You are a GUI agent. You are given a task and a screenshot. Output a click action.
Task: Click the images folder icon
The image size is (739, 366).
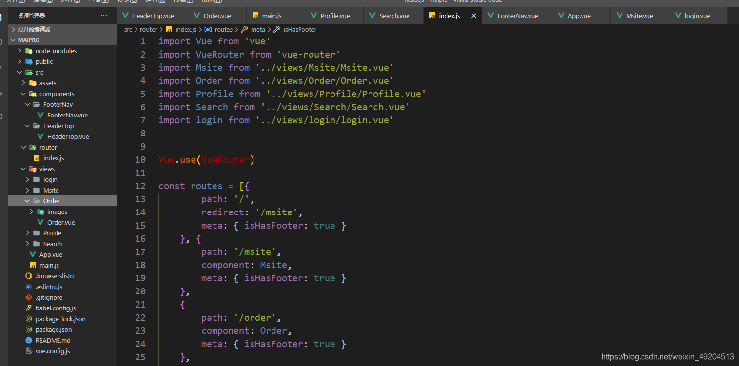pos(41,212)
